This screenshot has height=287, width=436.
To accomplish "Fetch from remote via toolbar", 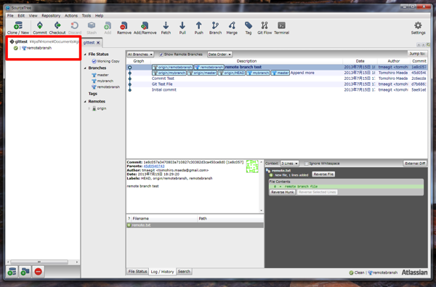I will (x=166, y=28).
